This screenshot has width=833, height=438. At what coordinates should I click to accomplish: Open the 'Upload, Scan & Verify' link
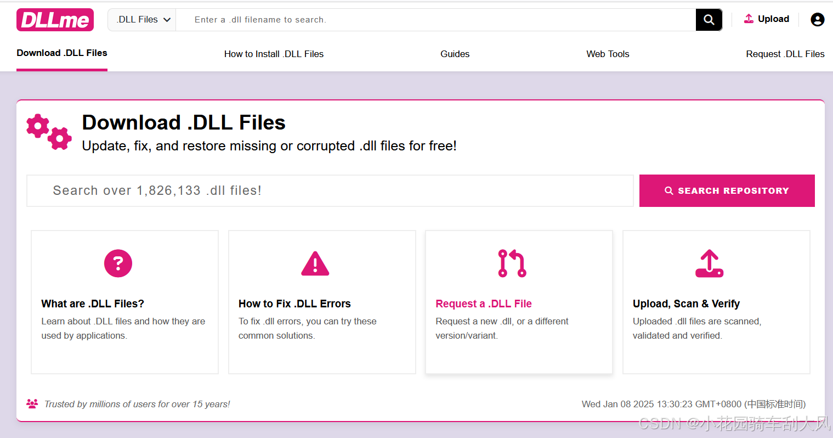pos(686,304)
